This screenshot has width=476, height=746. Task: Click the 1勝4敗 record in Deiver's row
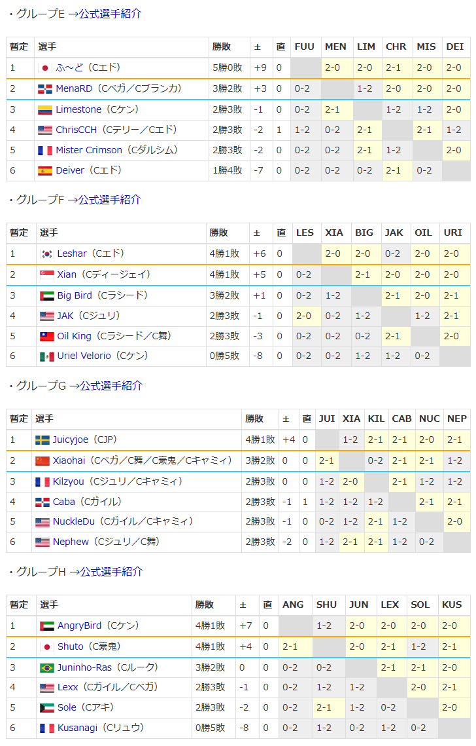tap(228, 170)
